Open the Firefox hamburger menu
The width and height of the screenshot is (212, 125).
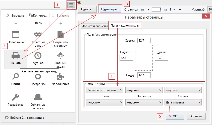71,5
